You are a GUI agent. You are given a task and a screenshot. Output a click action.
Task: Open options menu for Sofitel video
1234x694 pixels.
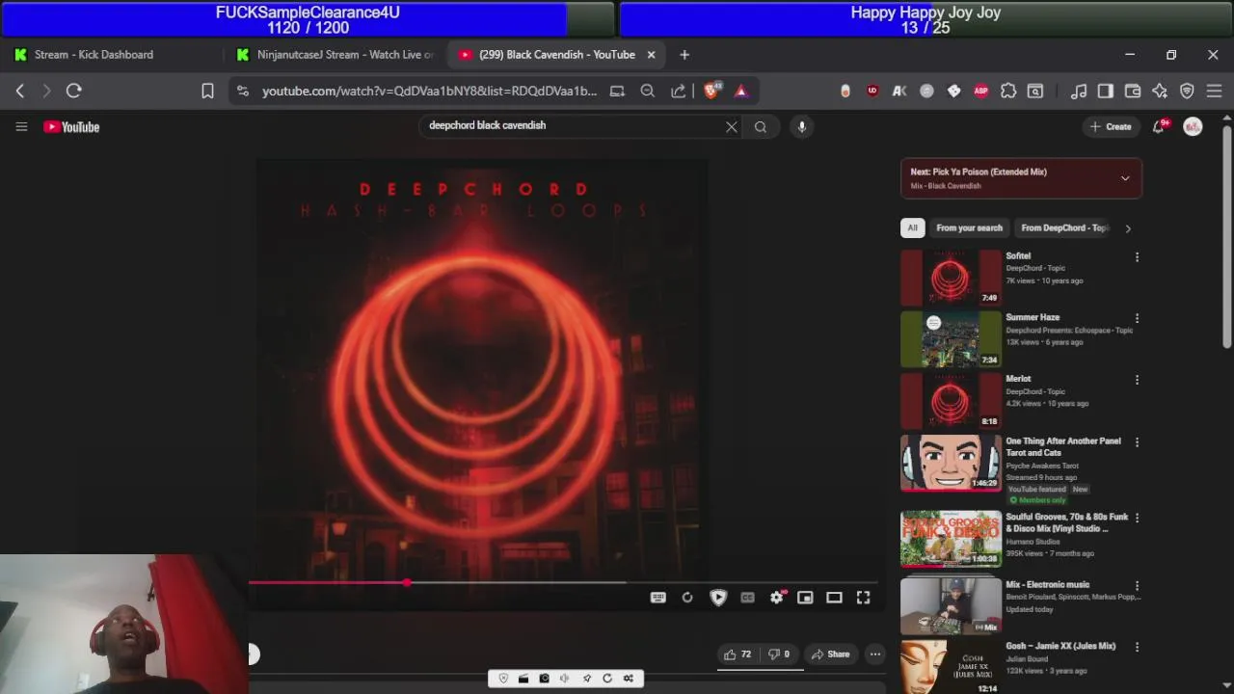(x=1137, y=257)
